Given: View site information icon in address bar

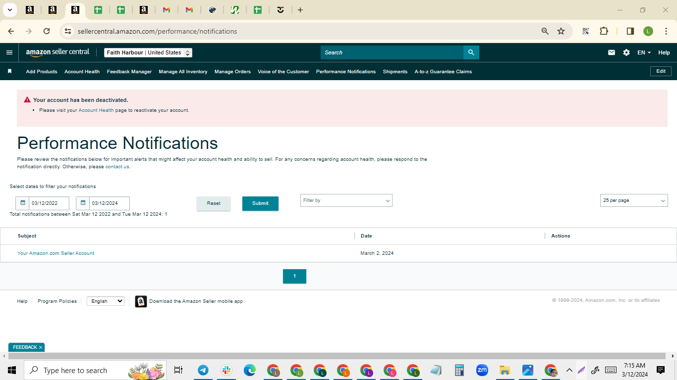Looking at the screenshot, I should pyautogui.click(x=68, y=31).
